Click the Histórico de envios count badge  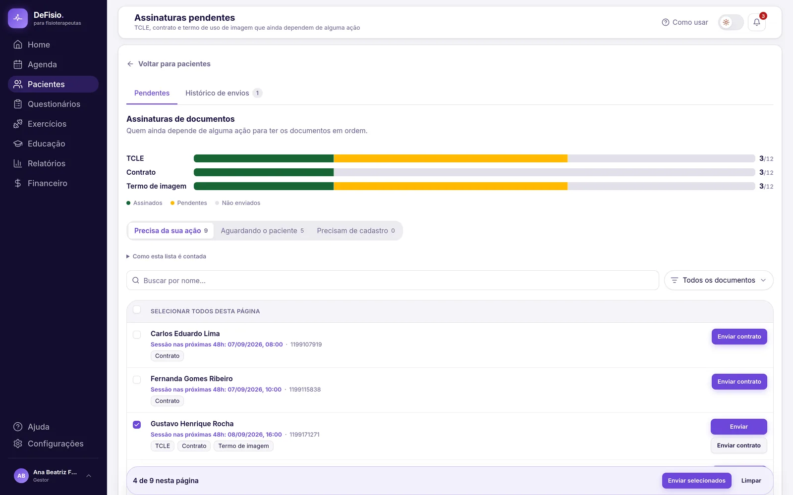[257, 93]
